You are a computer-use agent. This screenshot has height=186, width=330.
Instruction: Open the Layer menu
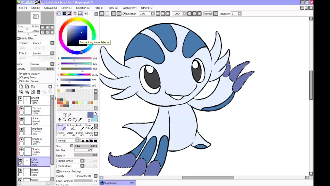(x=66, y=8)
